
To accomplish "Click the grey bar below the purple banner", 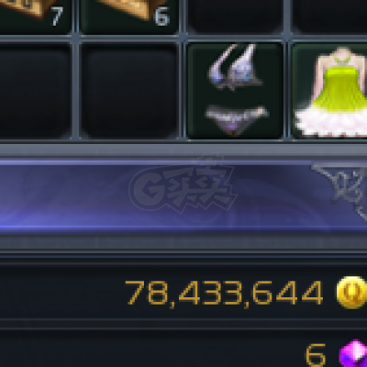I will (x=183, y=241).
